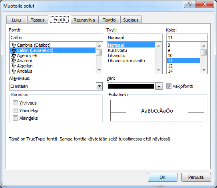Image resolution: width=217 pixels, height=188 pixels.
Task: Select Lihavoitu kursivoitu in the style list
Action: coord(126,61)
